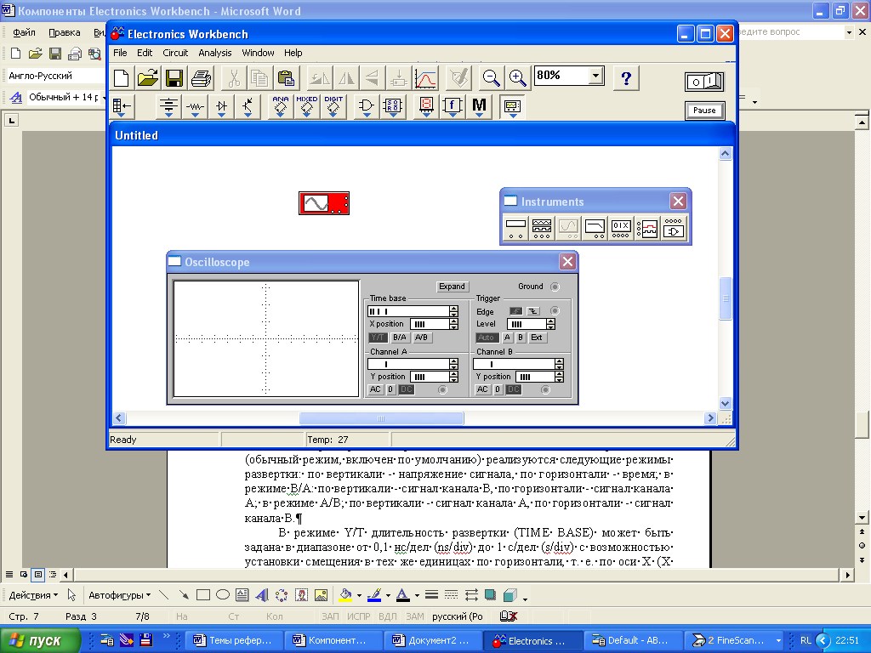Switch oscilloscope to A/B mode
Image resolution: width=871 pixels, height=653 pixels.
(422, 337)
